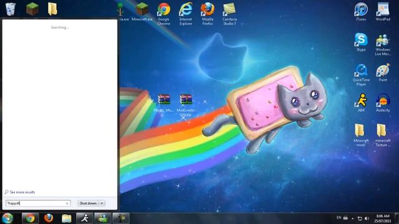This screenshot has height=224, width=399.
Task: Click the Shut down button
Action: [x=88, y=203]
